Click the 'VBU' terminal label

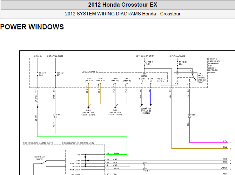point(78,161)
